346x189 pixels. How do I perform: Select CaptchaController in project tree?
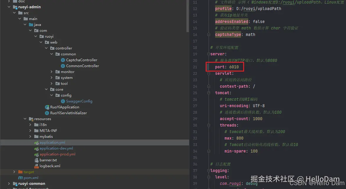point(82,60)
